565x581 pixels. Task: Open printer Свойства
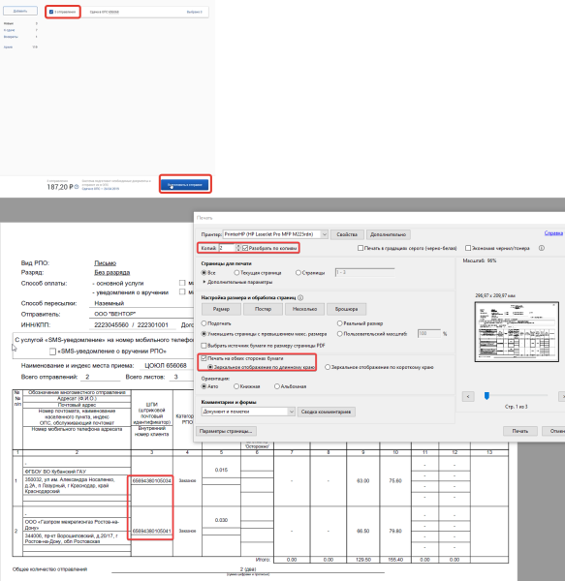point(347,234)
